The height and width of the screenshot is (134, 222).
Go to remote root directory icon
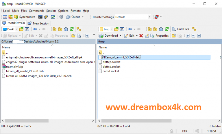(155, 29)
